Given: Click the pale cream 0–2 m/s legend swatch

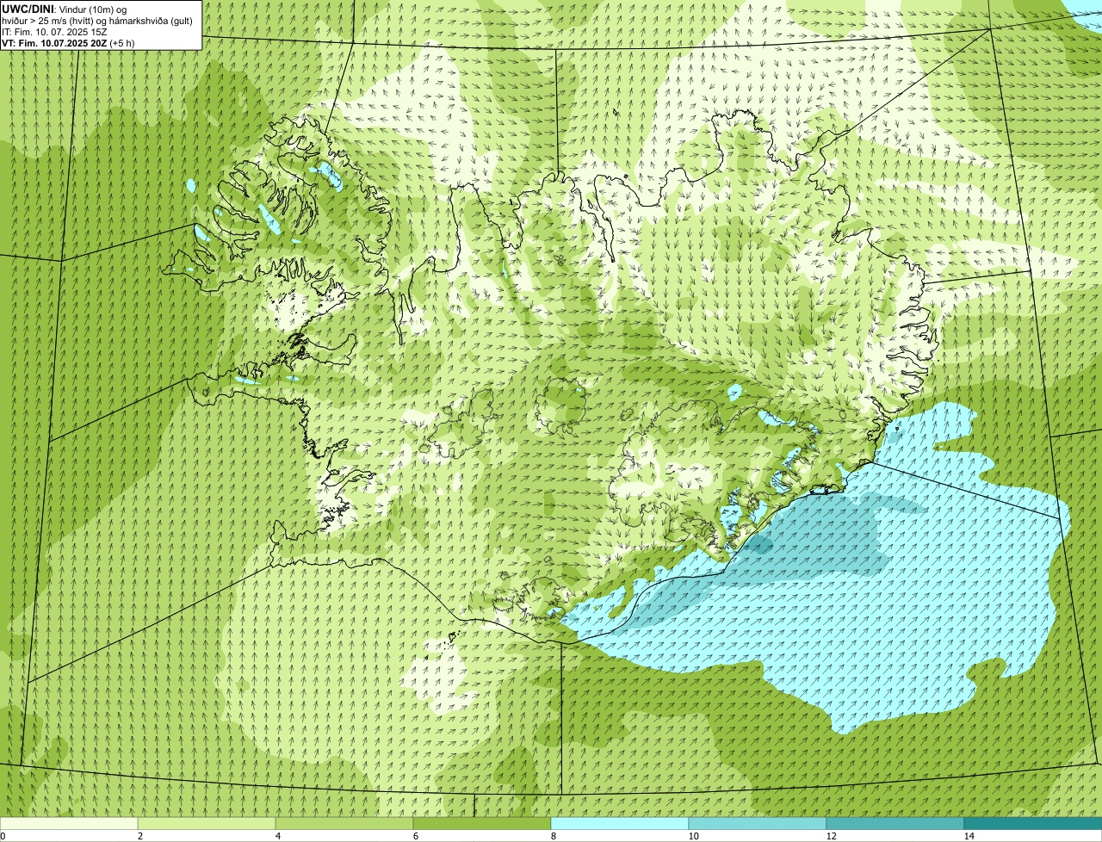Looking at the screenshot, I should (x=69, y=823).
